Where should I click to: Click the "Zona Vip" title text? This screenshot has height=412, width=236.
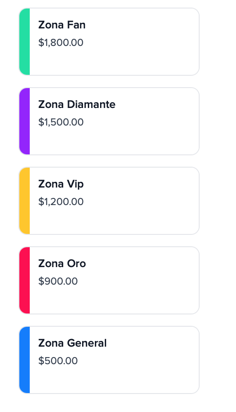point(61,185)
